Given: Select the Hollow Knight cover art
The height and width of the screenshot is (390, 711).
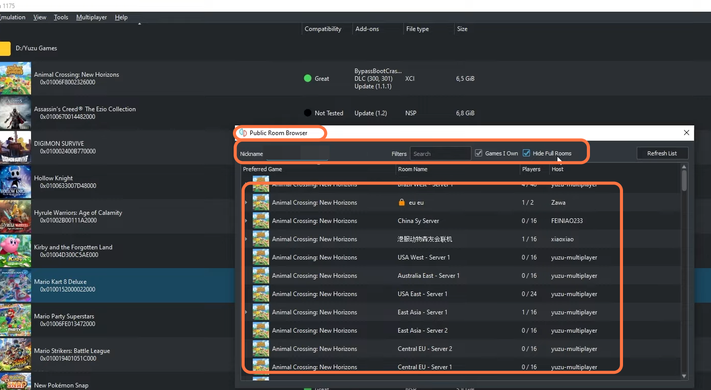Looking at the screenshot, I should 15,182.
